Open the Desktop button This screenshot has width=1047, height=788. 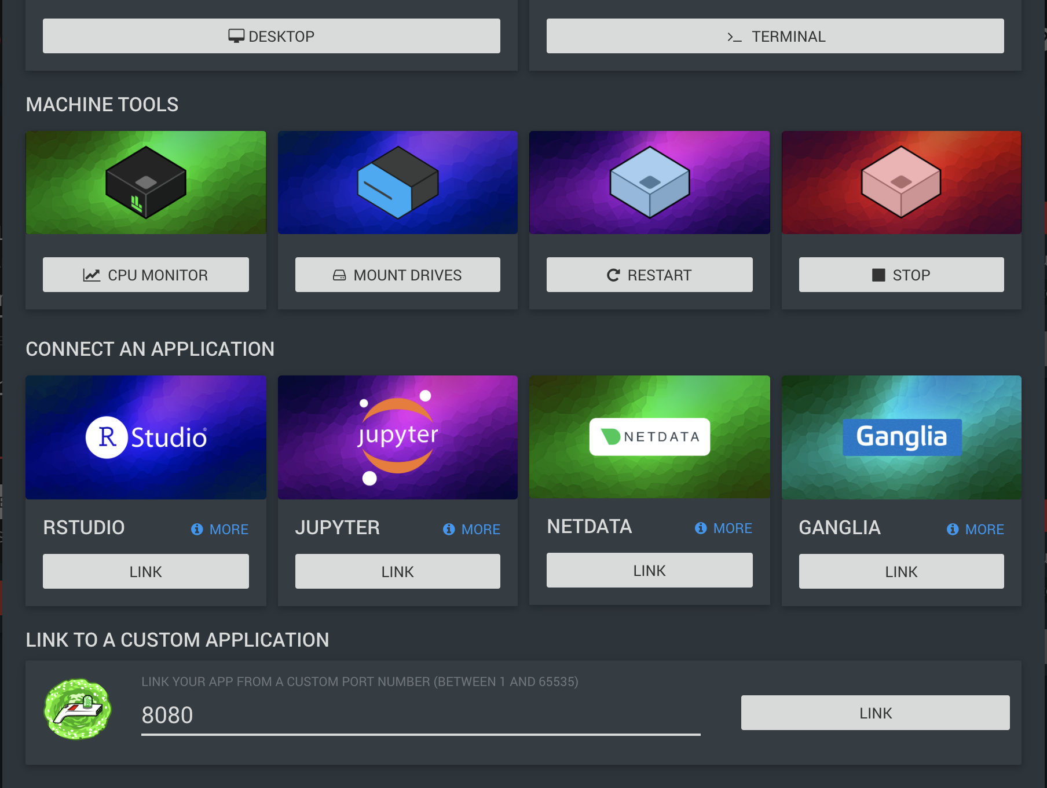pyautogui.click(x=272, y=36)
